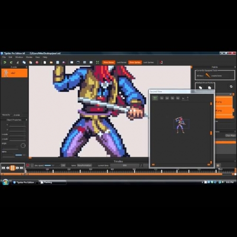Open a project with the folder icon
237x237 pixels.
[51, 63]
